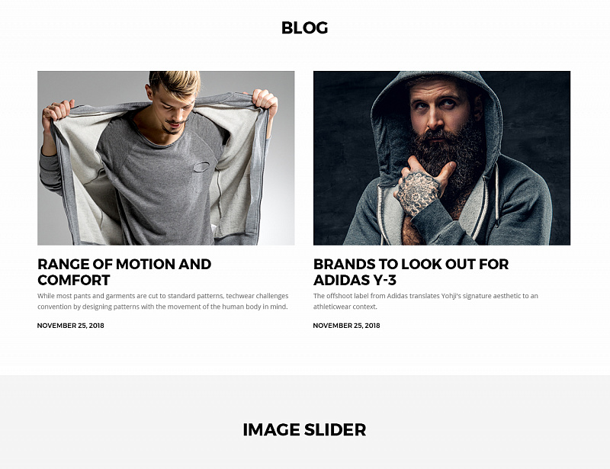The image size is (610, 469).
Task: Click the word 'COMFORT' in the first post title
Action: (x=74, y=280)
